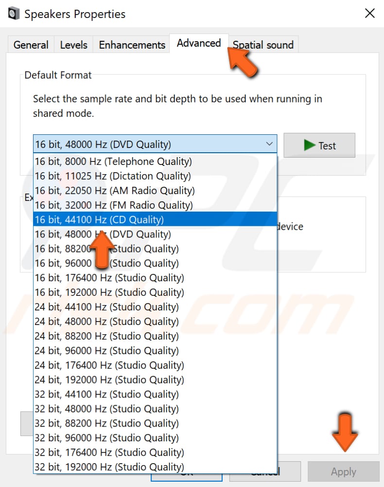Screen dimensions: 384x487
Task: Choose 16 bit, 32000 Hz FM Radio Quality
Action: click(x=114, y=205)
